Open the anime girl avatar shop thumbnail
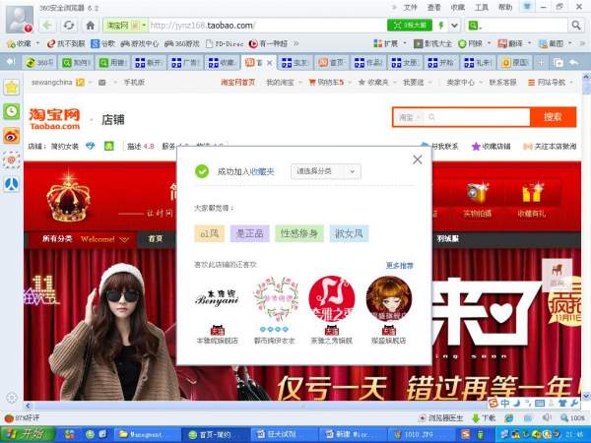The width and height of the screenshot is (591, 443). [389, 298]
